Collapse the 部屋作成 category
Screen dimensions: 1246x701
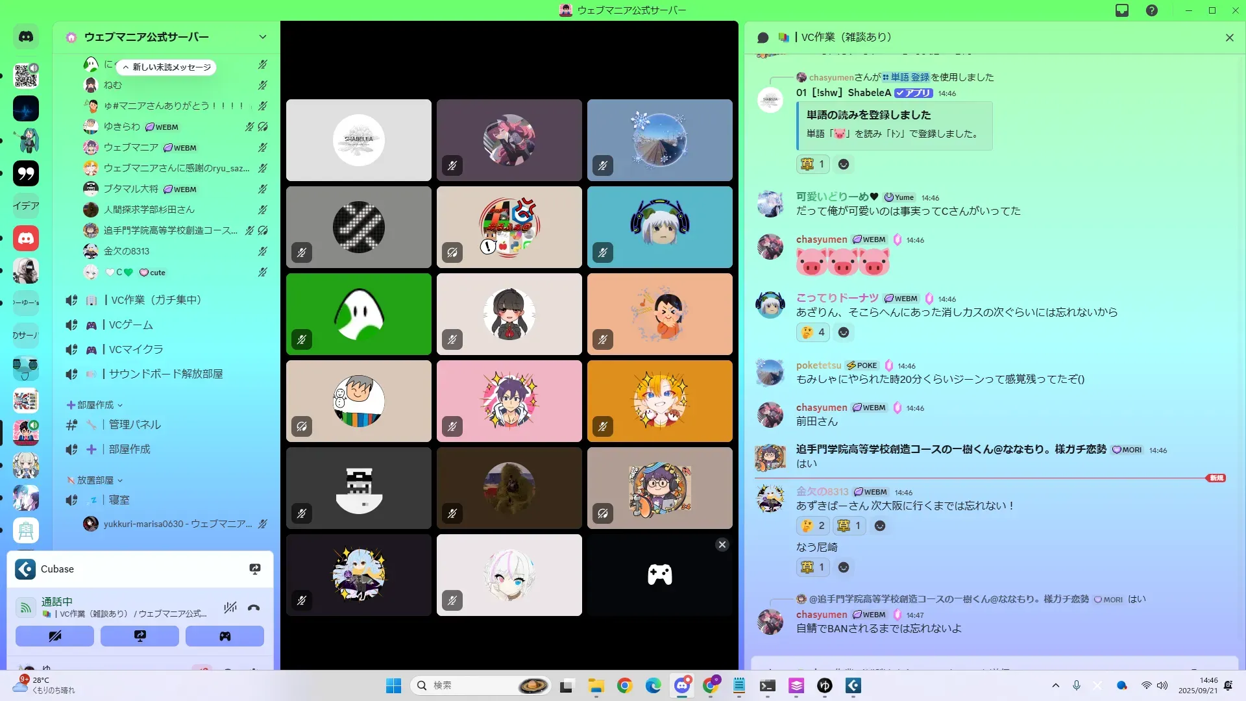tap(95, 405)
